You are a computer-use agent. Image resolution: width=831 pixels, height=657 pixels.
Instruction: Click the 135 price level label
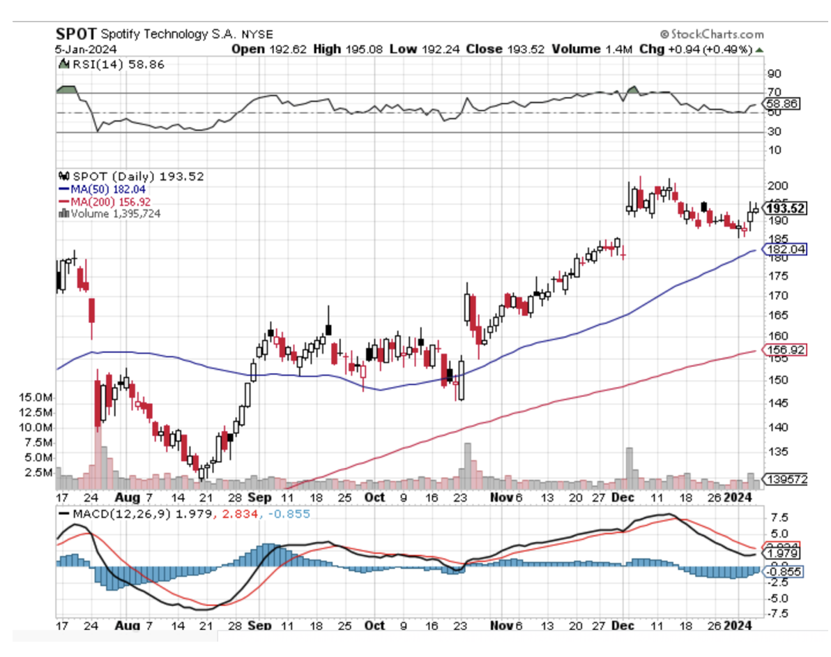click(x=778, y=452)
